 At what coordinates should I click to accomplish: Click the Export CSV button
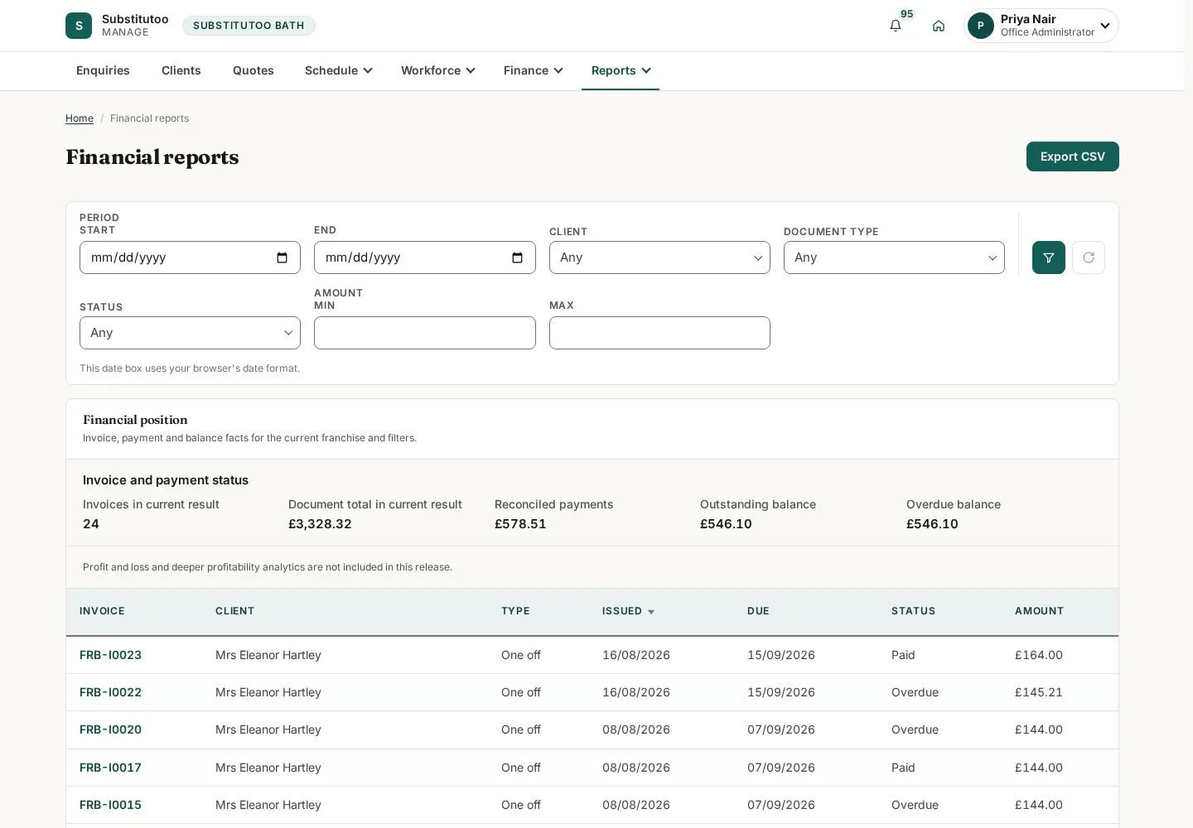pyautogui.click(x=1072, y=156)
